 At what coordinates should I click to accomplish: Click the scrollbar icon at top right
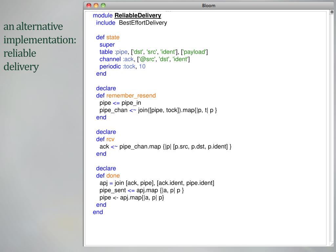pyautogui.click(x=332, y=12)
